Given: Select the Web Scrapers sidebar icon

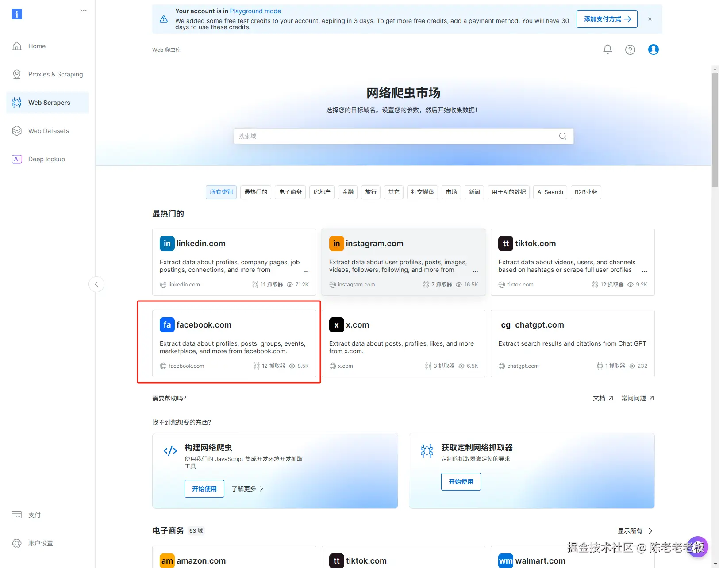Looking at the screenshot, I should click(x=17, y=102).
